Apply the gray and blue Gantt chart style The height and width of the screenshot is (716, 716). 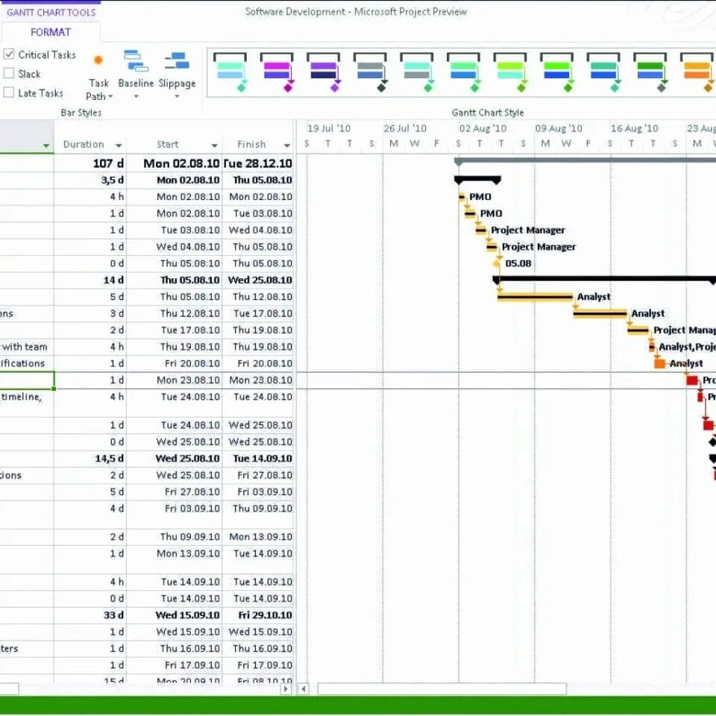click(x=371, y=72)
